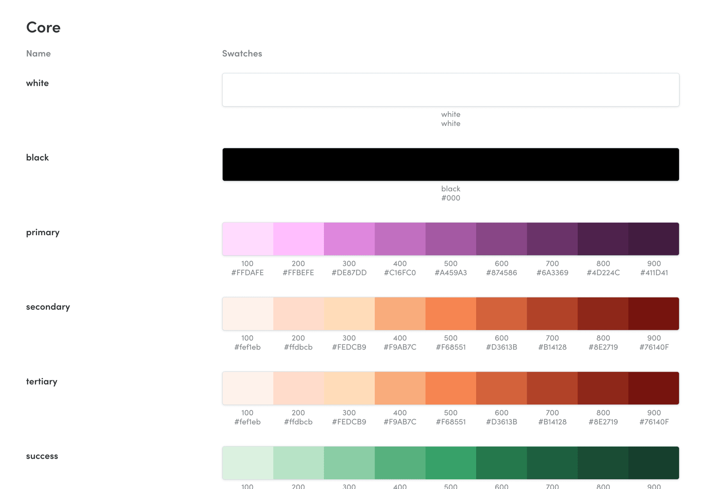
Task: Click "#FEDCB9" in the tertiary row
Action: pos(349,422)
